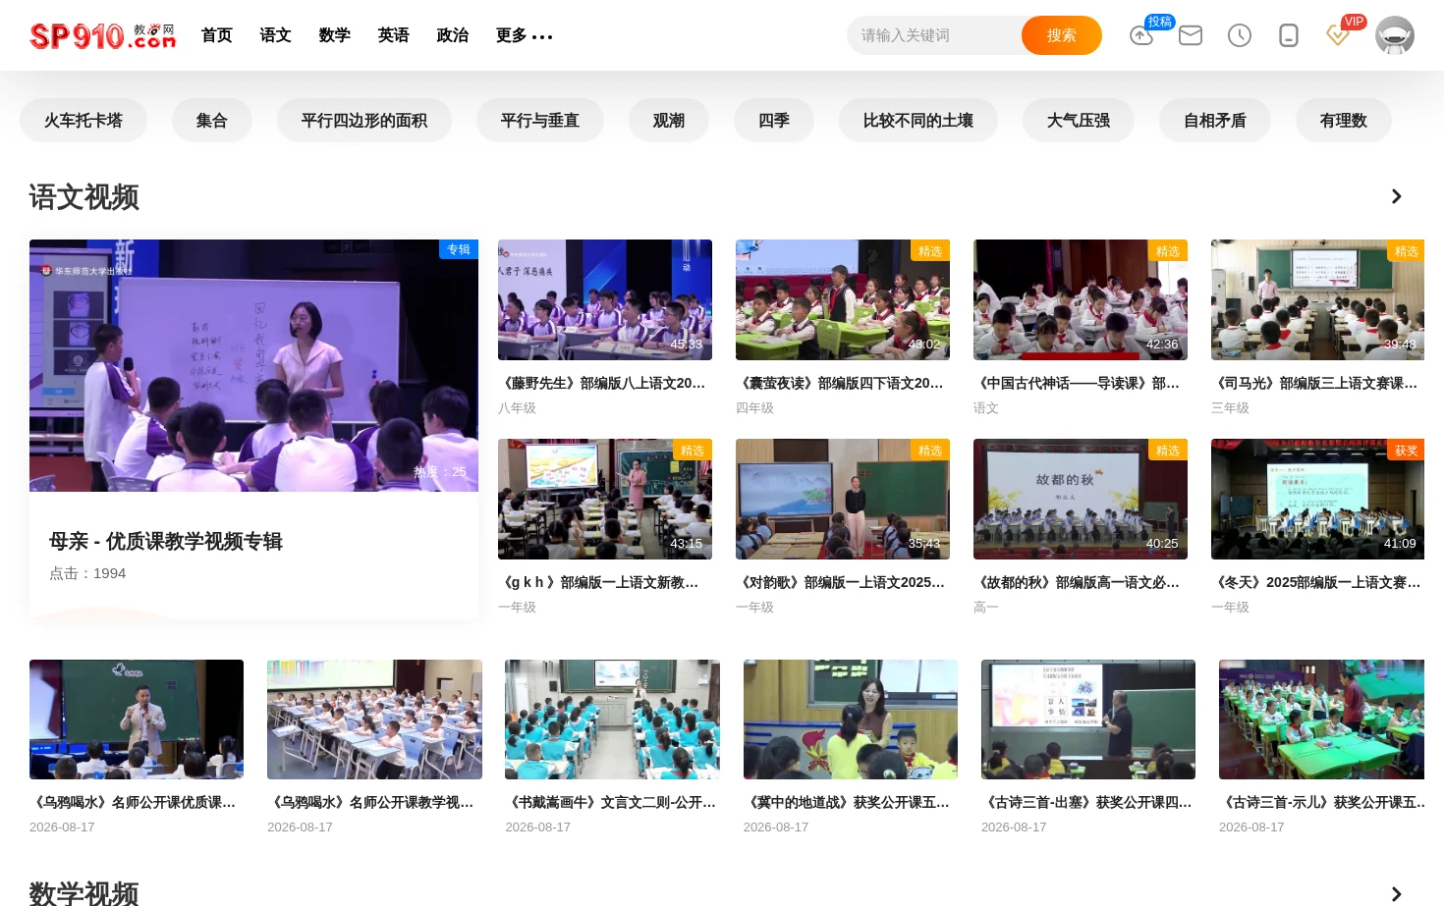The width and height of the screenshot is (1444, 906).
Task: Open the 英语 nav item
Action: tap(394, 35)
